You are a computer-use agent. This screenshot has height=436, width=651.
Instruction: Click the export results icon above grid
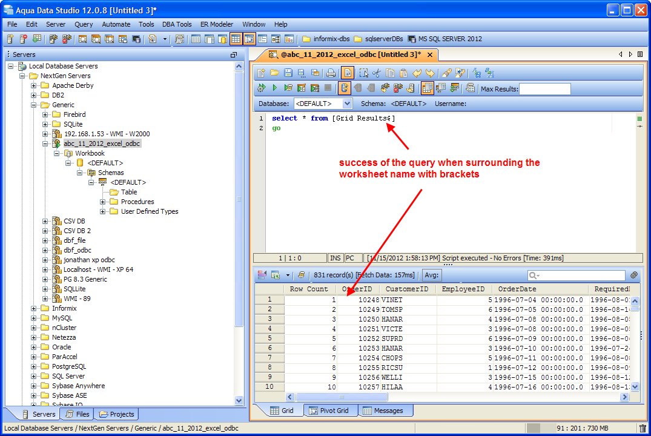[x=276, y=275]
